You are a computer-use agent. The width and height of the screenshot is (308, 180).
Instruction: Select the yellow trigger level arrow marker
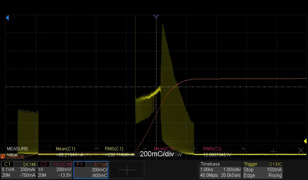pyautogui.click(x=305, y=141)
